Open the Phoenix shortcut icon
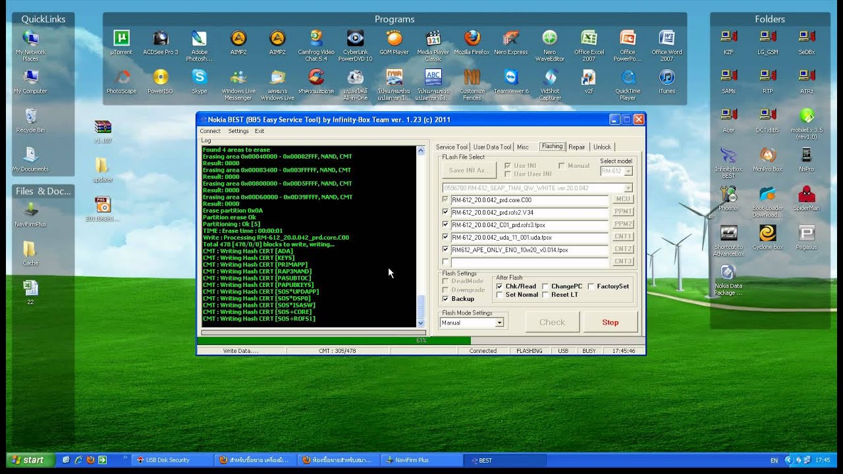This screenshot has height=474, width=843. point(728,194)
